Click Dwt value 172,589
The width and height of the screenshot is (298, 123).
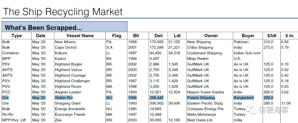[157, 47]
